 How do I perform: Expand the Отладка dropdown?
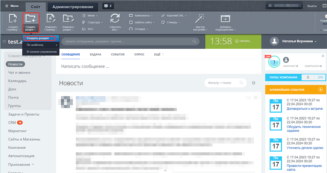[x=139, y=29]
